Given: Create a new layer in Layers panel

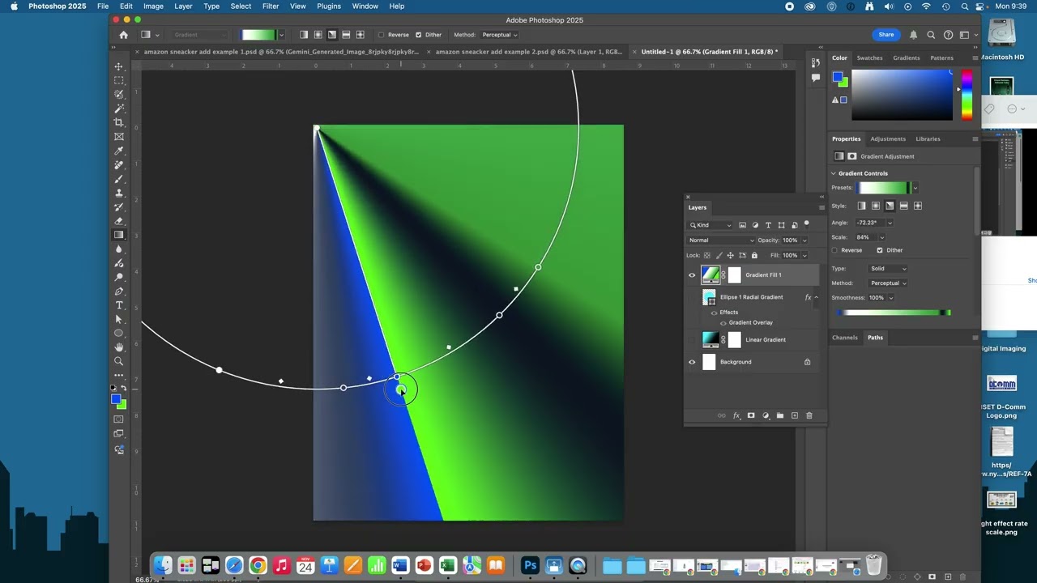Looking at the screenshot, I should [x=794, y=415].
